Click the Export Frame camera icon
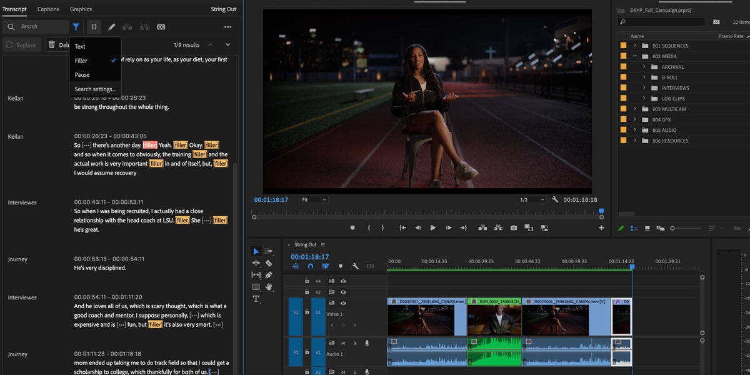Screen dimensions: 750x375 click(513, 228)
